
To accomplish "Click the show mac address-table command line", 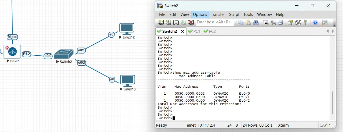I will pyautogui.click(x=189, y=73).
